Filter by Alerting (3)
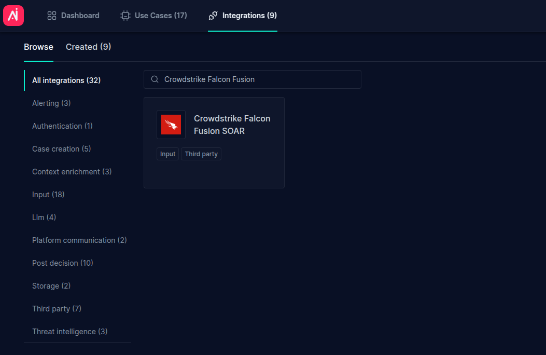Screen dimensions: 546x355 [51, 103]
